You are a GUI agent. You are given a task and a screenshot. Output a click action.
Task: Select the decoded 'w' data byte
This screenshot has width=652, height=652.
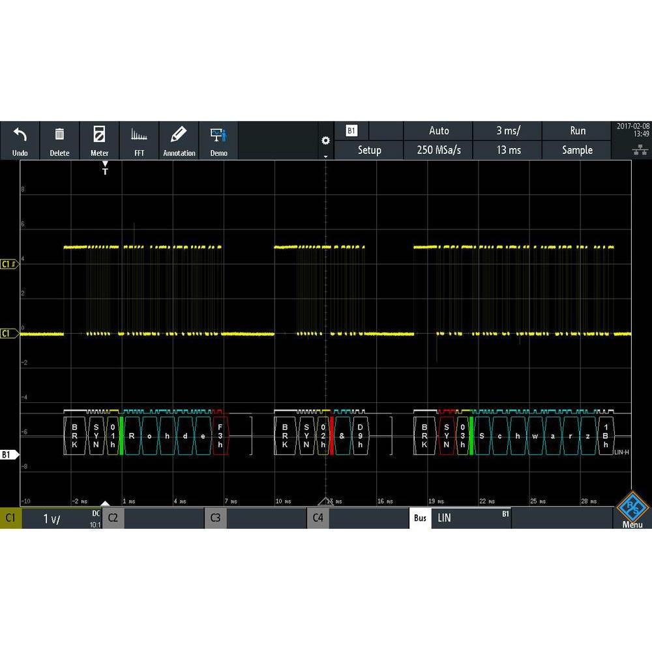[x=535, y=436]
